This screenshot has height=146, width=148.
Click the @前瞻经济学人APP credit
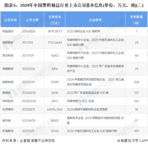tap(133, 141)
